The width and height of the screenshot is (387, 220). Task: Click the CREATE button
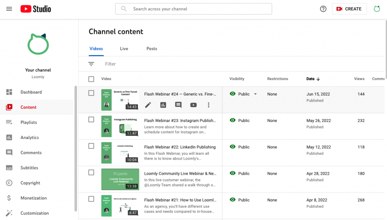(349, 9)
